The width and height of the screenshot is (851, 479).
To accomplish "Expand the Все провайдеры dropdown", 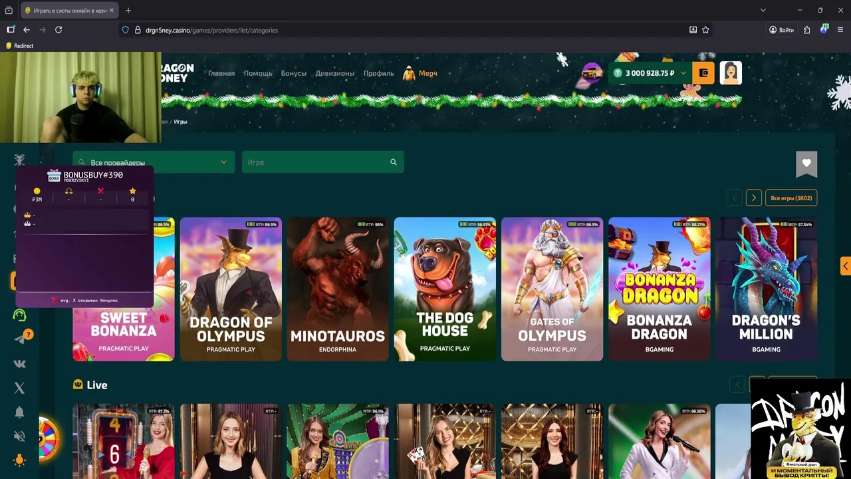I will point(153,162).
